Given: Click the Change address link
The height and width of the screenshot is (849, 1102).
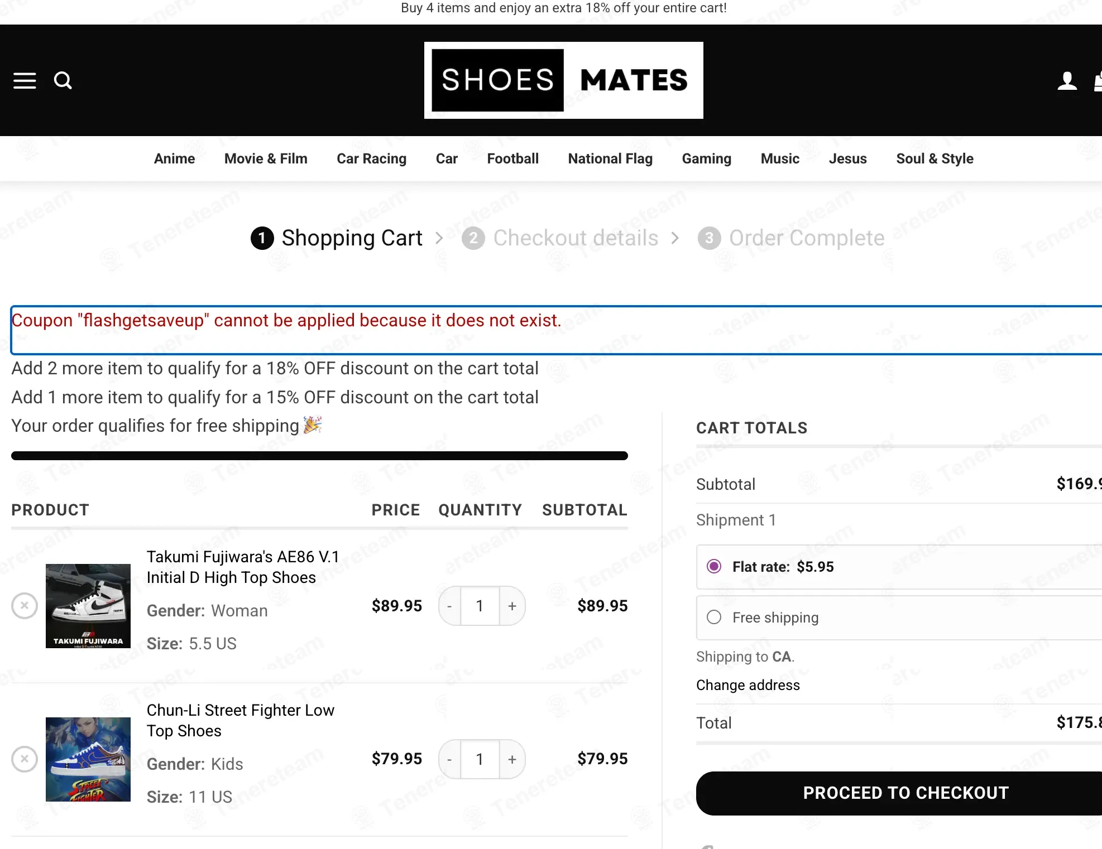Looking at the screenshot, I should click(x=748, y=685).
